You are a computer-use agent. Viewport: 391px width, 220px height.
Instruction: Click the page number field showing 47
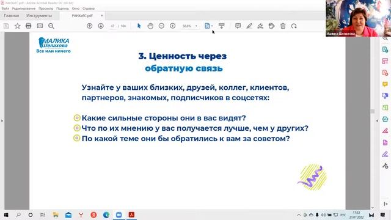[x=112, y=26]
